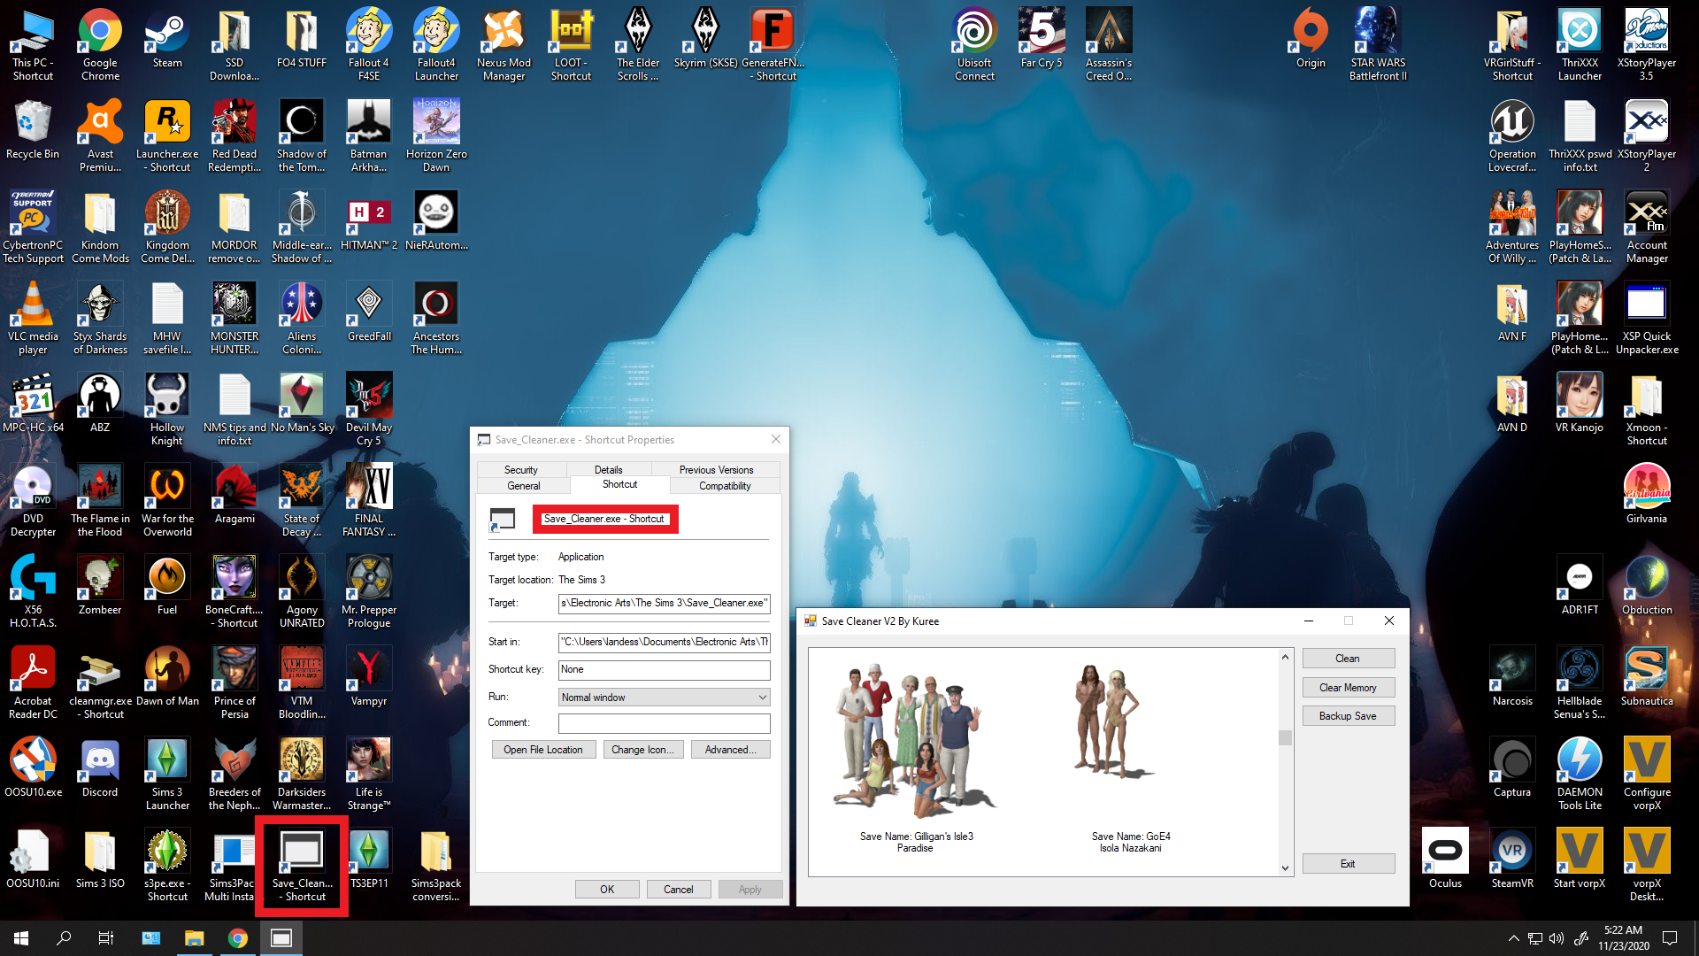Select the Acrobat Reader DC icon
The height and width of the screenshot is (956, 1699).
pos(33,682)
